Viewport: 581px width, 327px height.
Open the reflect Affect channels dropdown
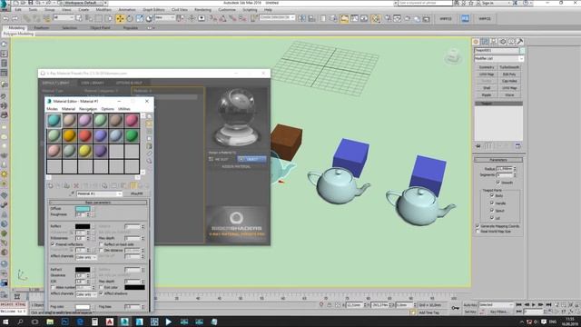coord(86,257)
